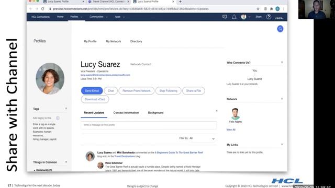Image resolution: width=335 pixels, height=188 pixels.
Task: Close the Travel Channel browser tab
Action: (x=128, y=2)
